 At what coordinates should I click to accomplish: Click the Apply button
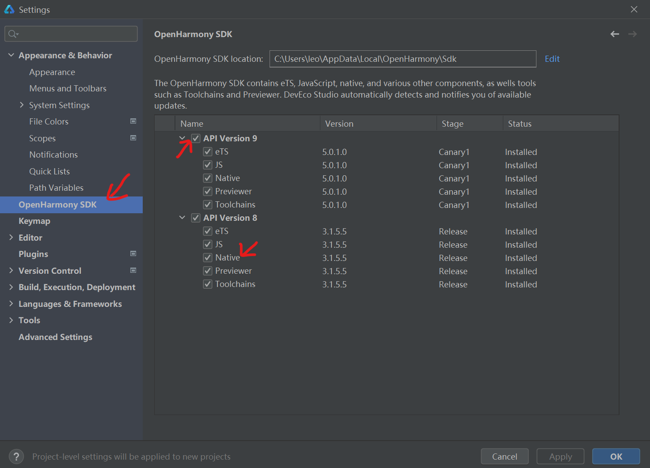[560, 457]
